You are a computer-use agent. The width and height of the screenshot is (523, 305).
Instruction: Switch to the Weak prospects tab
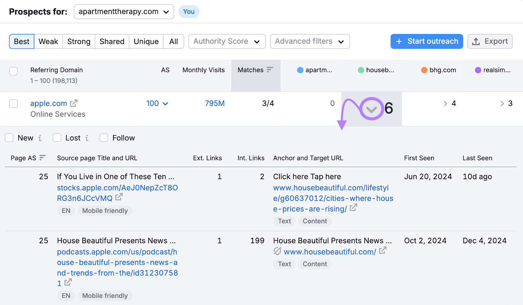(x=48, y=41)
